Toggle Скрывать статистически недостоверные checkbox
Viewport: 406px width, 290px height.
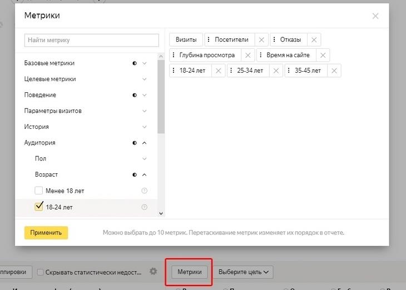pos(41,272)
